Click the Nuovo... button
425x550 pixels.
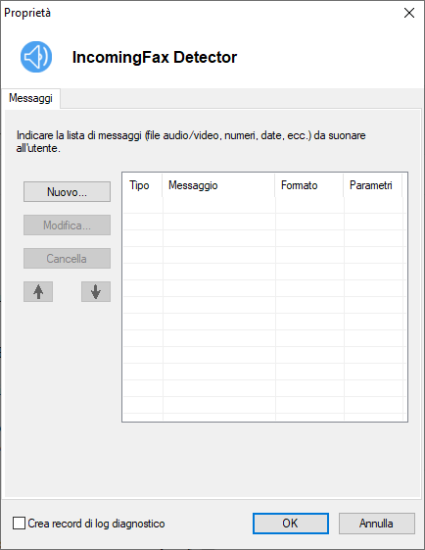tap(67, 191)
